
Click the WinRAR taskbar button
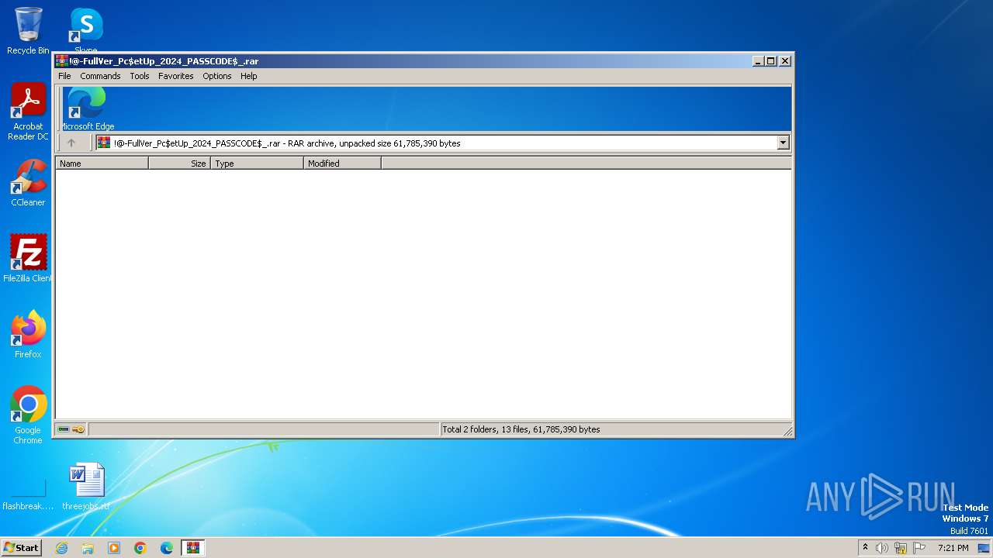click(x=193, y=548)
